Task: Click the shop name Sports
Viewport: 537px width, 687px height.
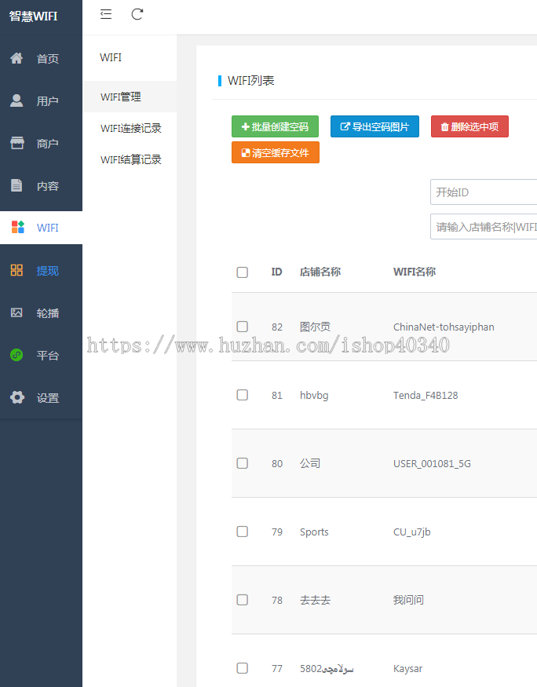Action: pos(314,532)
